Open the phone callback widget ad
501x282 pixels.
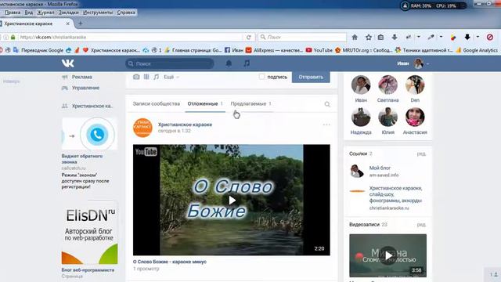(x=89, y=134)
